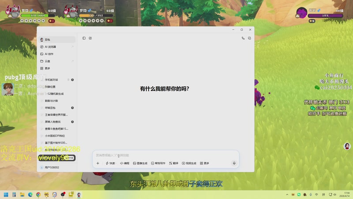Open the 王者荣耀世界开服 conversation
The height and width of the screenshot is (199, 353).
pyautogui.click(x=57, y=115)
